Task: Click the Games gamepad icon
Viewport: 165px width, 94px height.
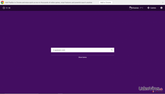Action: (148, 8)
